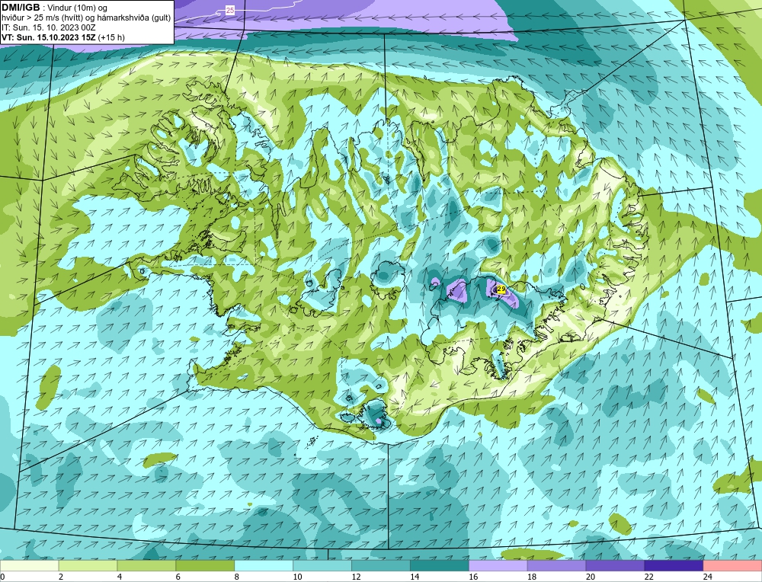Click the legend scale value 22

pyautogui.click(x=648, y=577)
